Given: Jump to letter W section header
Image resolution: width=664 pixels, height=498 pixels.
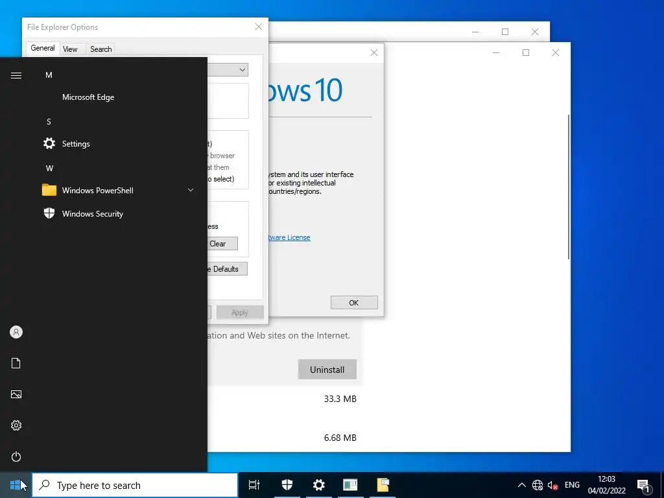Looking at the screenshot, I should point(49,168).
